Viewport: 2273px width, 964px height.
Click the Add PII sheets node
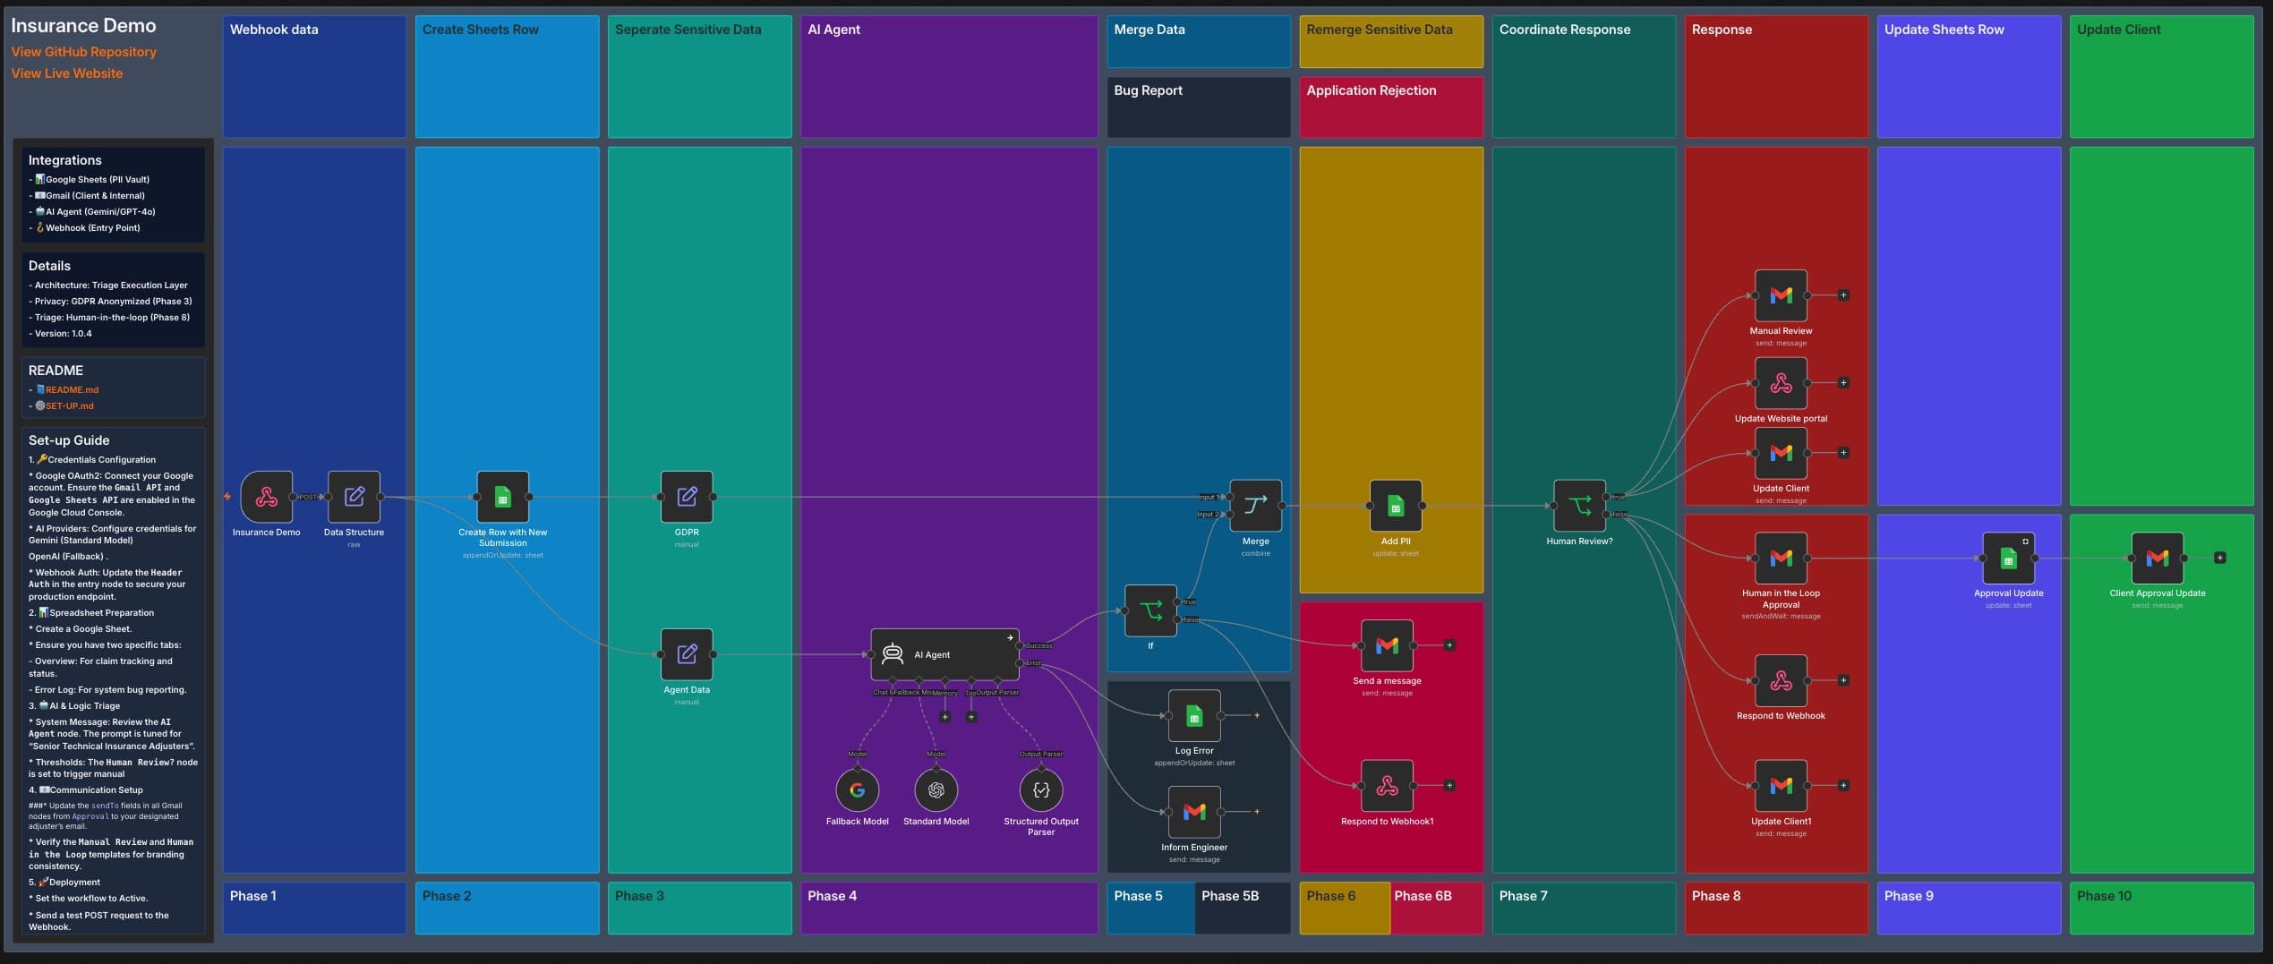(1396, 506)
